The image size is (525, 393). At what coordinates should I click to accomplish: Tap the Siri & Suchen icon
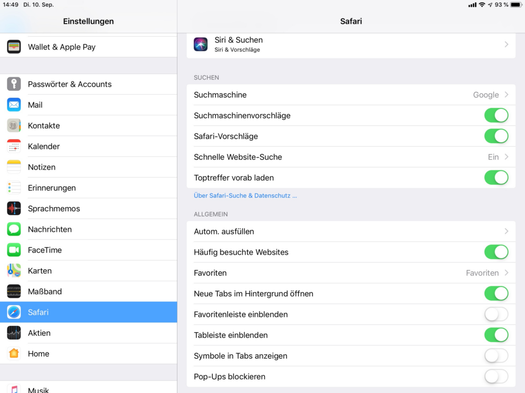200,45
